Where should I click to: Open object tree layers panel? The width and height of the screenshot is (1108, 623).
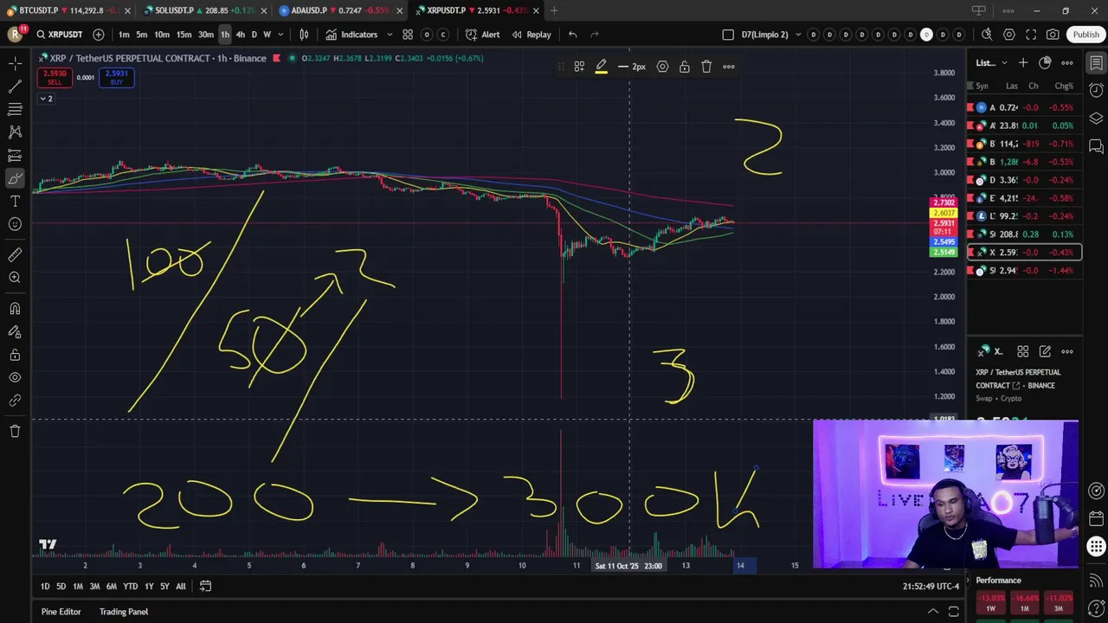(x=1096, y=118)
